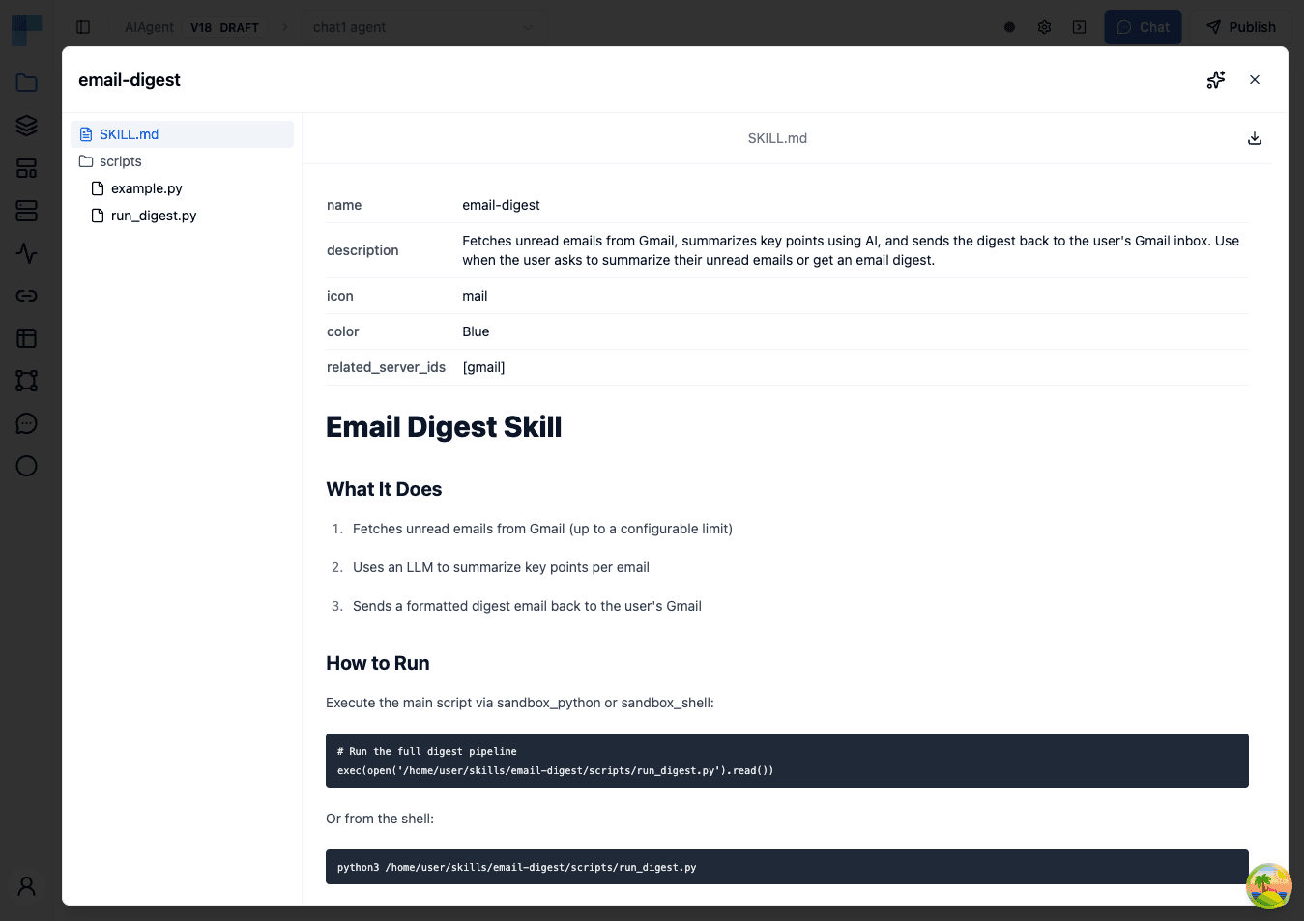Open the chat1 agent dropdown

tap(423, 27)
